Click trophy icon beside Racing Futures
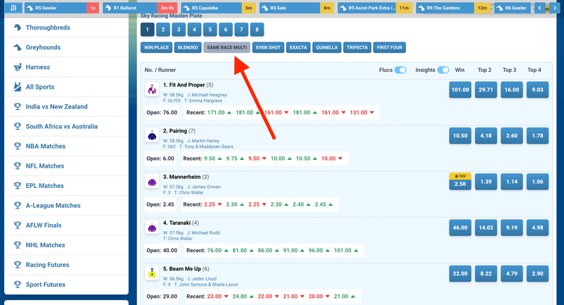The width and height of the screenshot is (564, 305). pos(17,264)
